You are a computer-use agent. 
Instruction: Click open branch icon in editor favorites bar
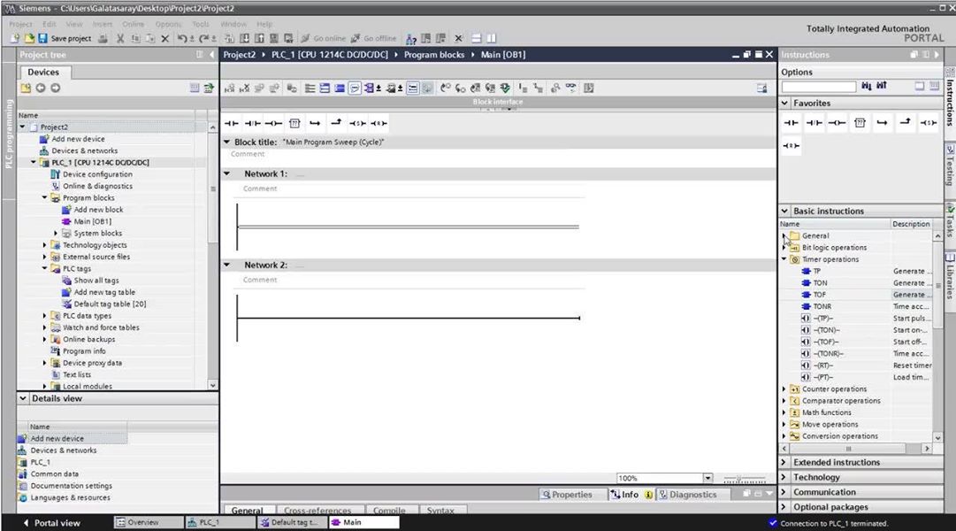315,123
